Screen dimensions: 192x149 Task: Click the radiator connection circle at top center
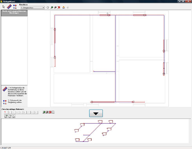click(x=109, y=15)
